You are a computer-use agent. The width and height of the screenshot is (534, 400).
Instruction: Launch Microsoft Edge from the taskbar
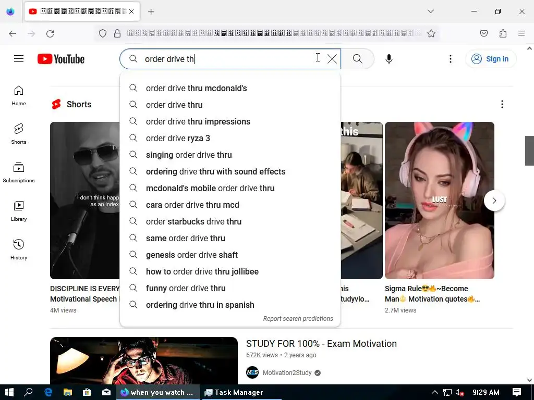tap(48, 392)
